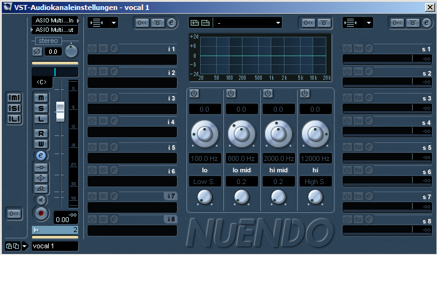The width and height of the screenshot is (437, 287).
Task: Reset the sends section
Action: click(x=397, y=23)
